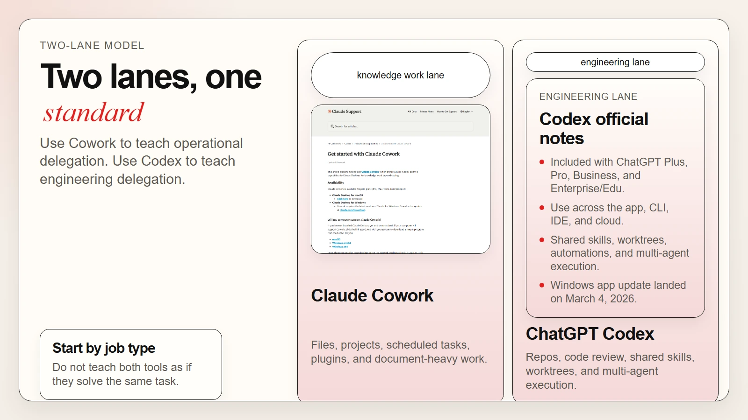Click the 'Search for articles' field
This screenshot has width=748, height=420.
point(400,126)
